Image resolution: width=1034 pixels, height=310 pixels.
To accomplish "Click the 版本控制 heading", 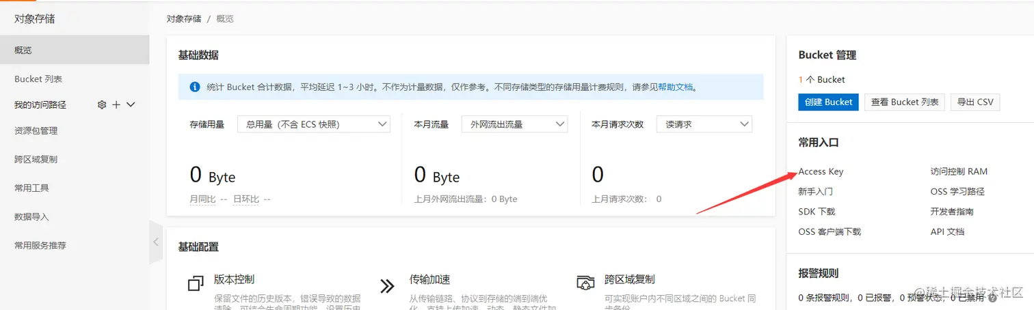I will tap(234, 279).
